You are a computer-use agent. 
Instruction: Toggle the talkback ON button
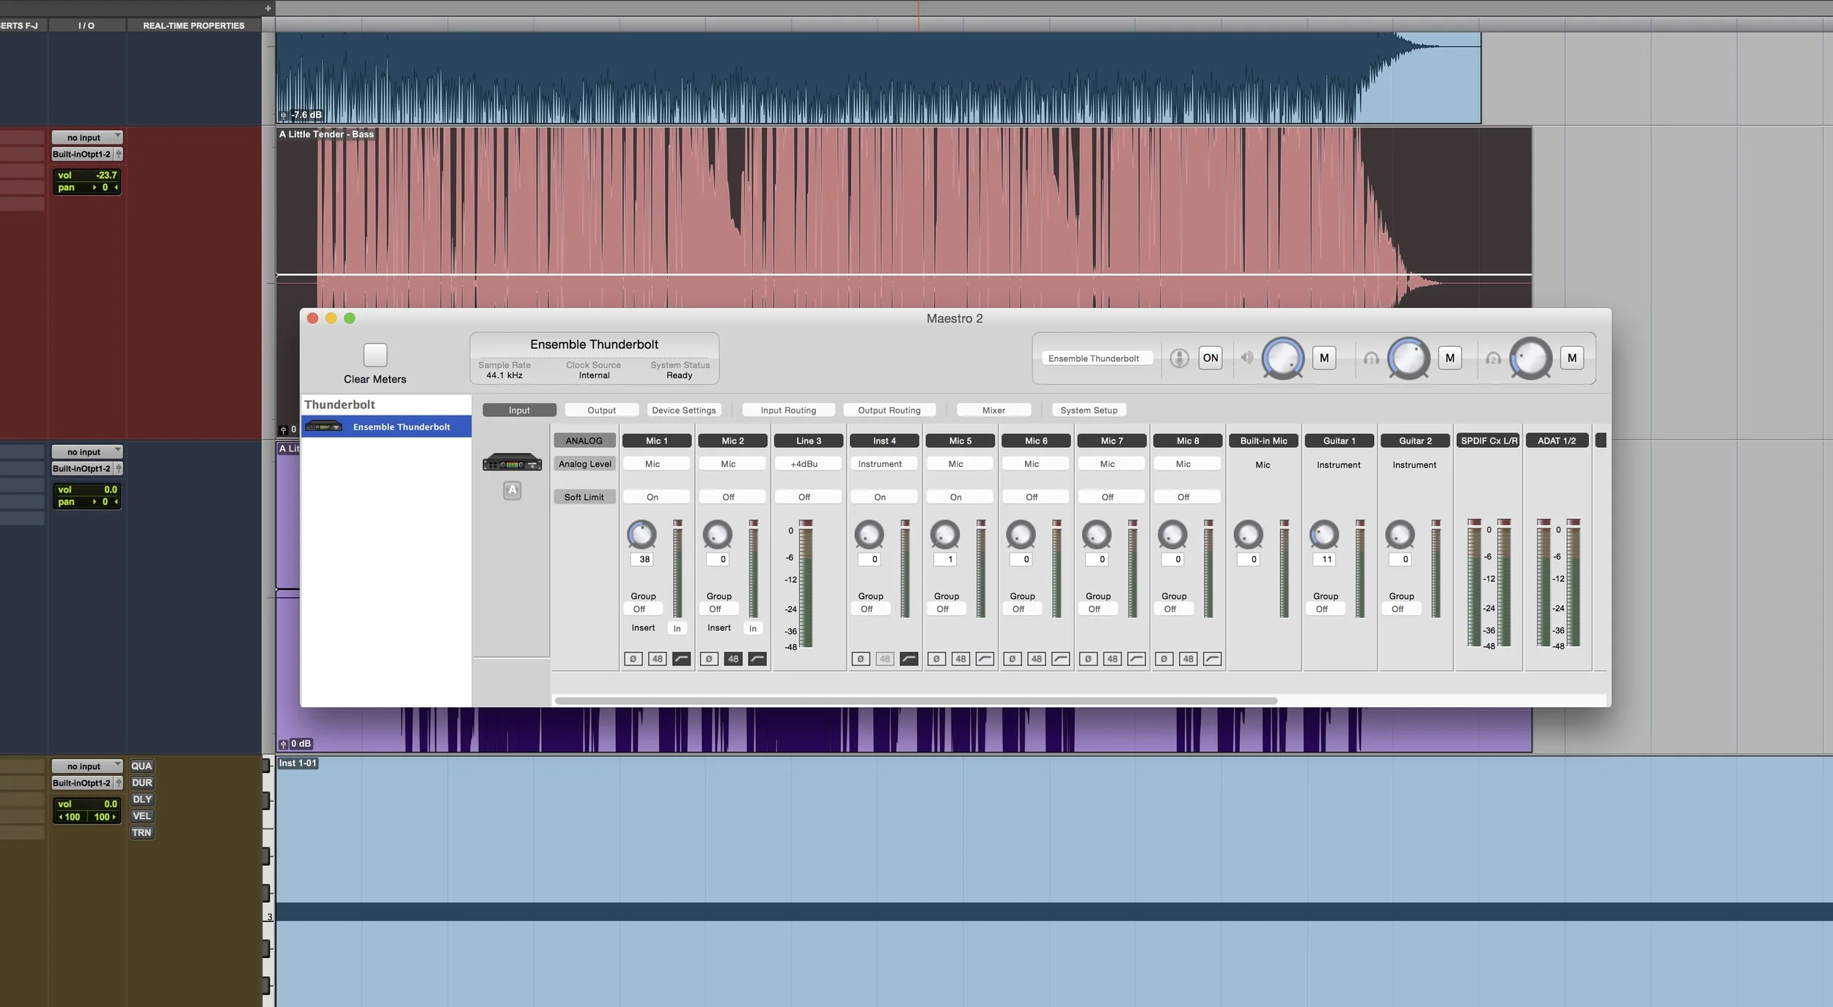click(1211, 358)
